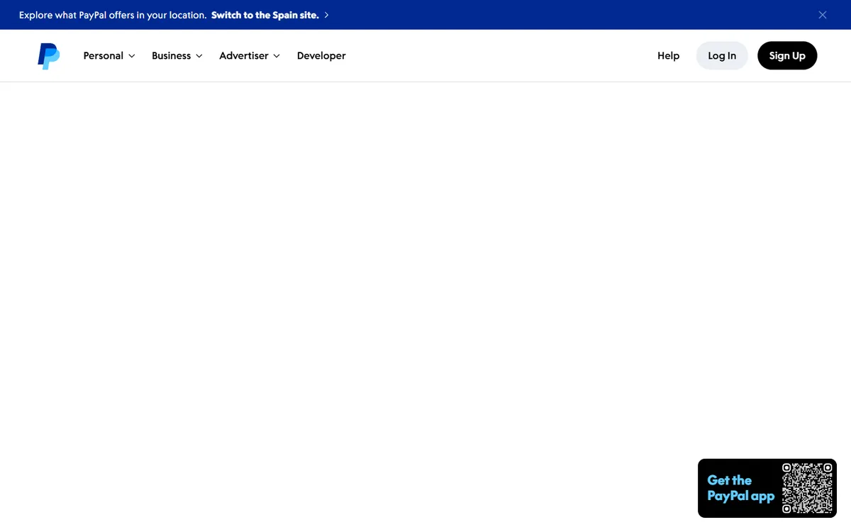The image size is (851, 532).
Task: Close the location banner with the X
Action: [823, 15]
